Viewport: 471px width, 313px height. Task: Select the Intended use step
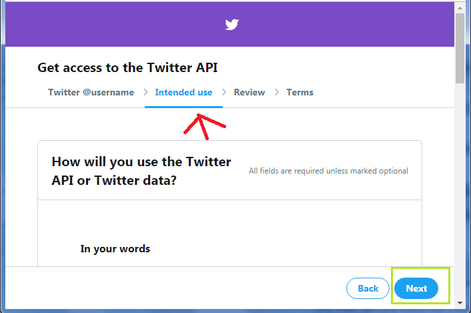[183, 92]
